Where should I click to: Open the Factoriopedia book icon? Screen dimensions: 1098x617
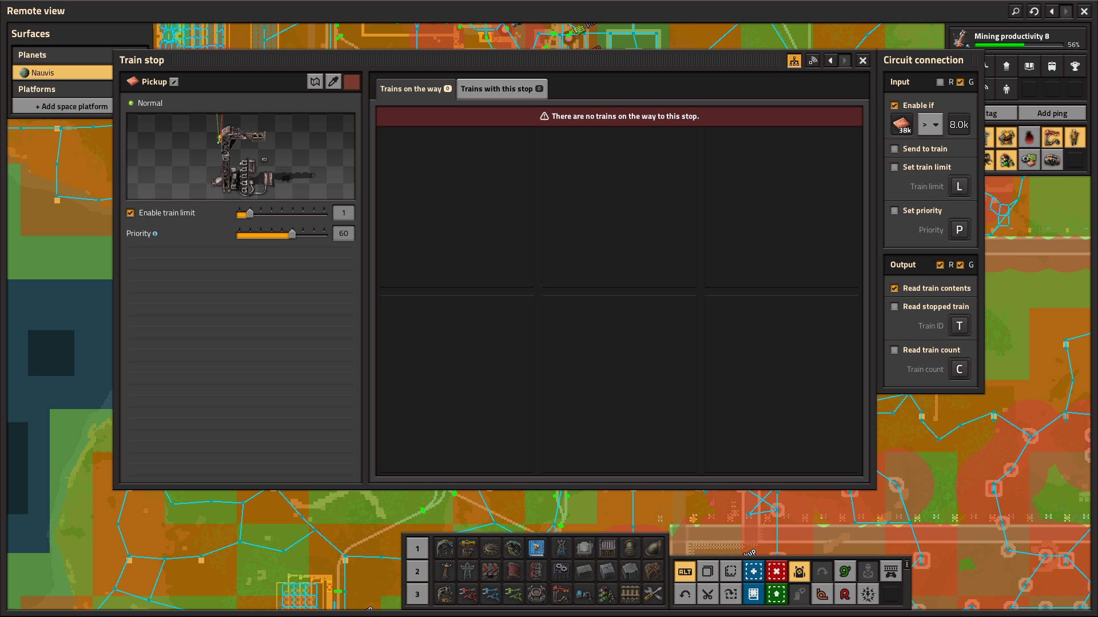1029,66
